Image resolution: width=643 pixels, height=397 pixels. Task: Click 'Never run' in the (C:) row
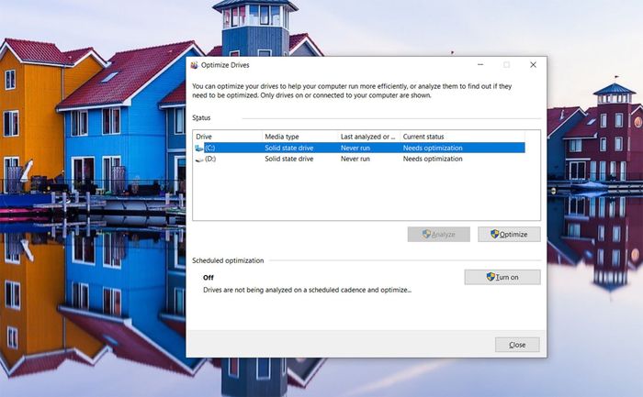click(x=355, y=148)
